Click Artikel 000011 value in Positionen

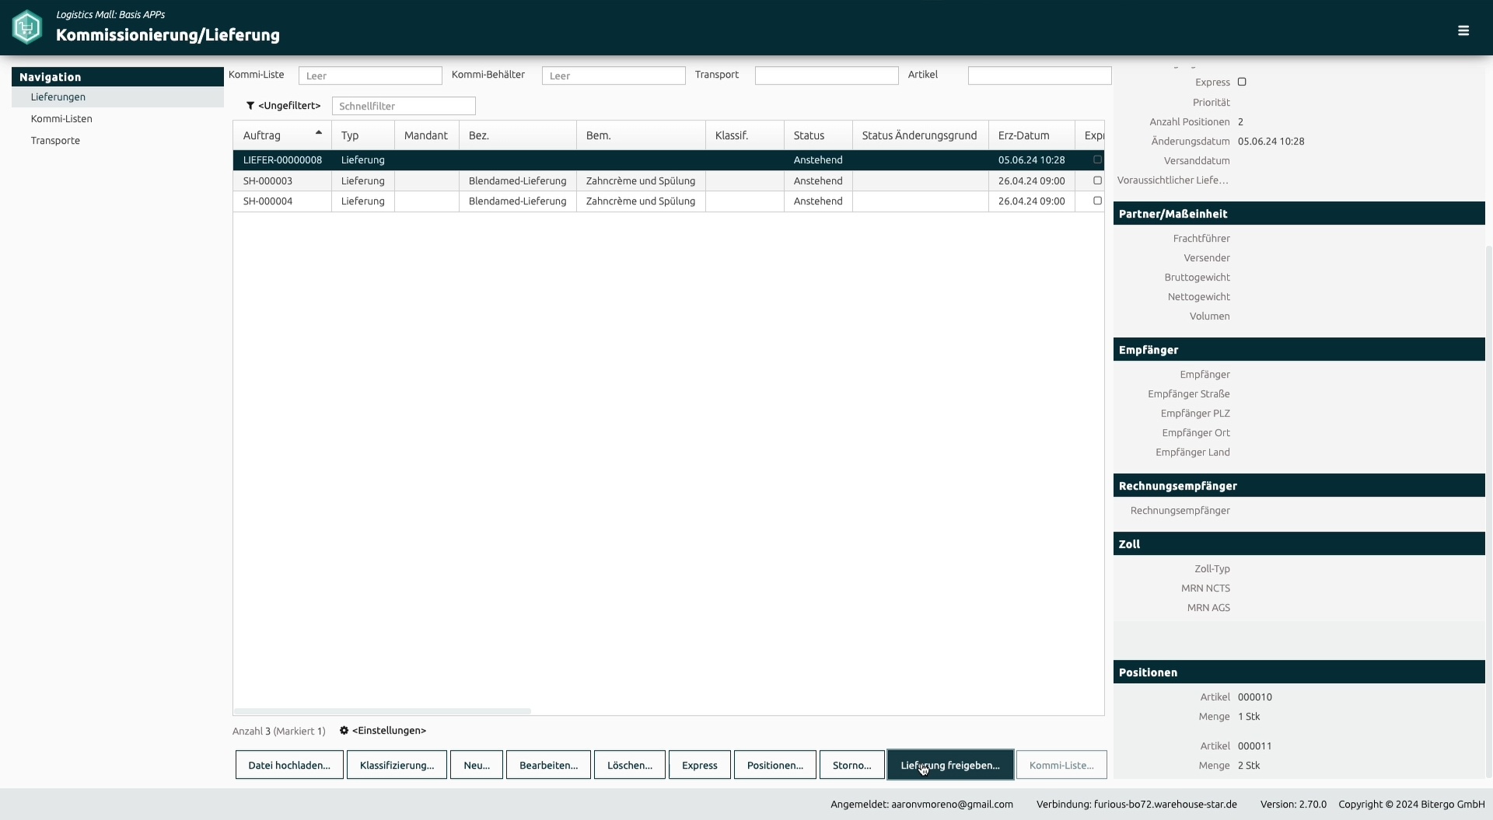pos(1255,746)
